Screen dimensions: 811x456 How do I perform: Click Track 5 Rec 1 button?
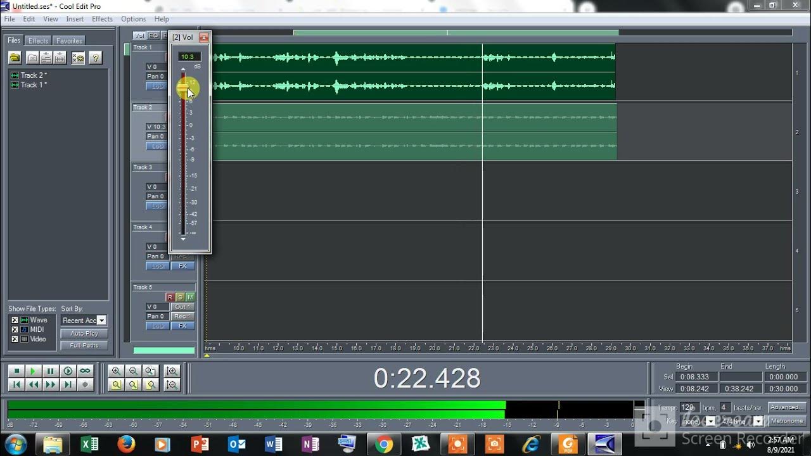pos(182,316)
